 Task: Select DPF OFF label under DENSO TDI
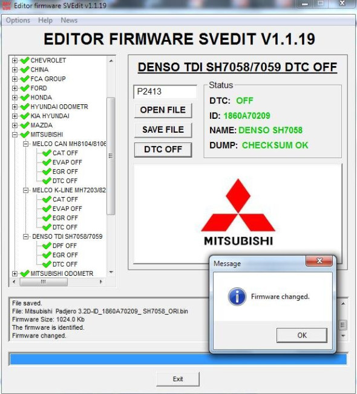pyautogui.click(x=65, y=245)
